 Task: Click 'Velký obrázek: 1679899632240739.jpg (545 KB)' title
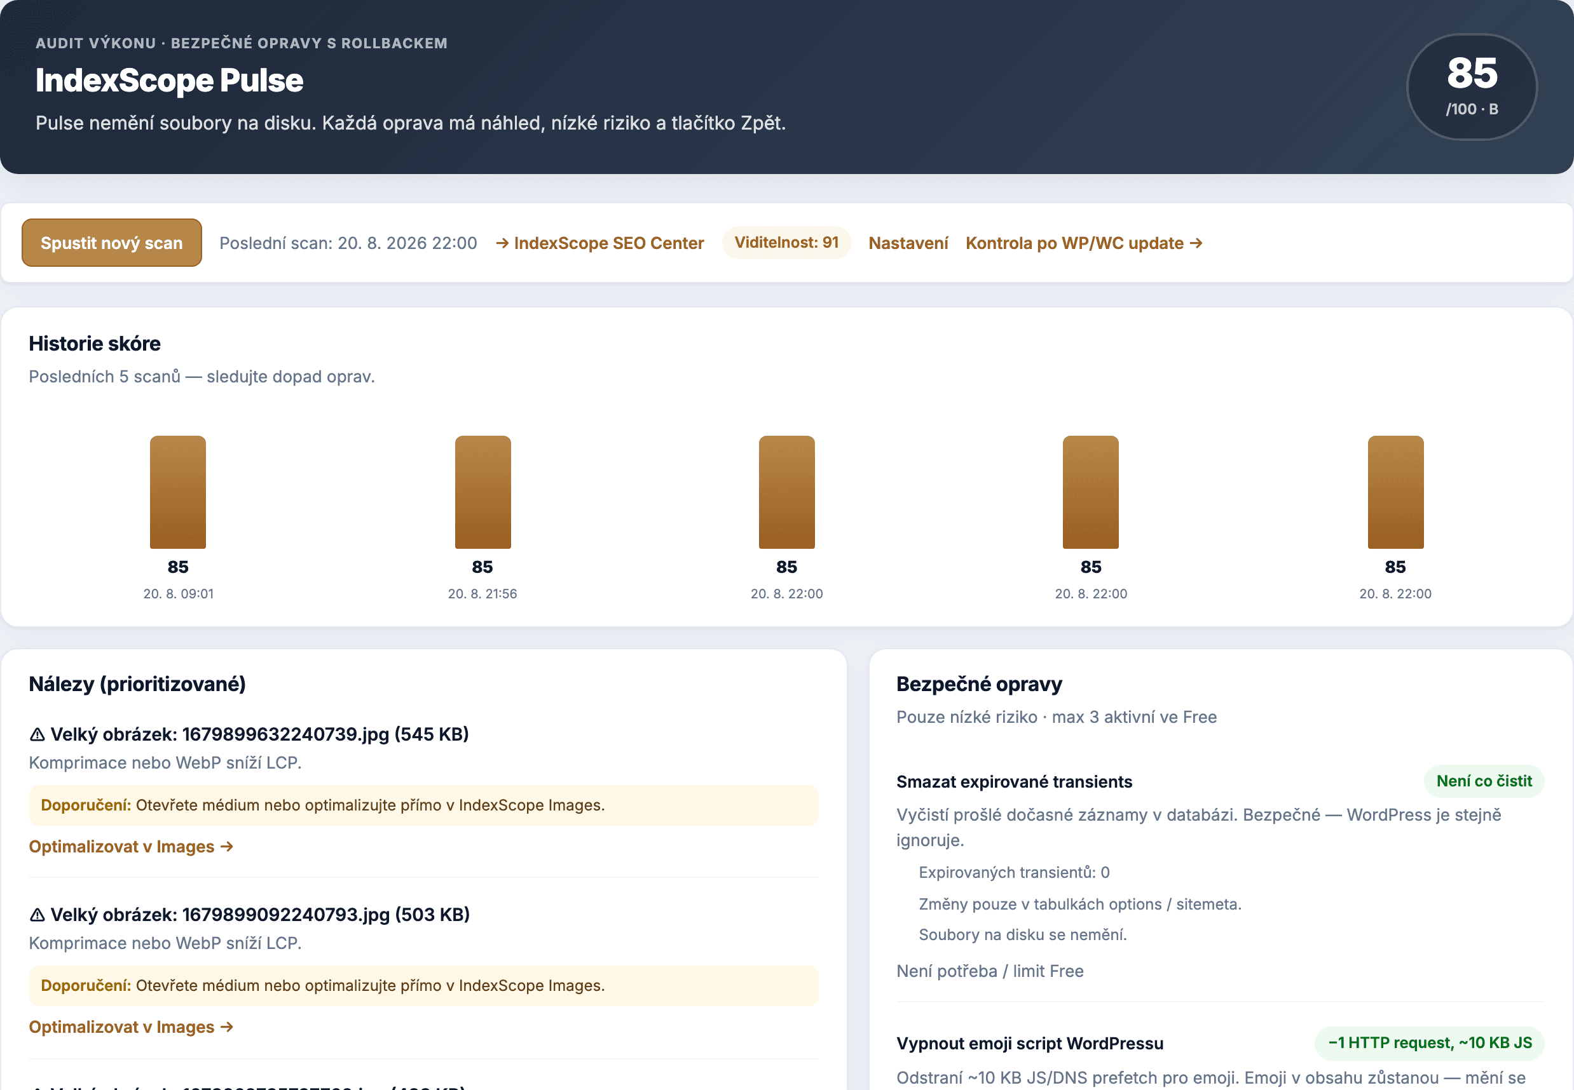(x=260, y=735)
